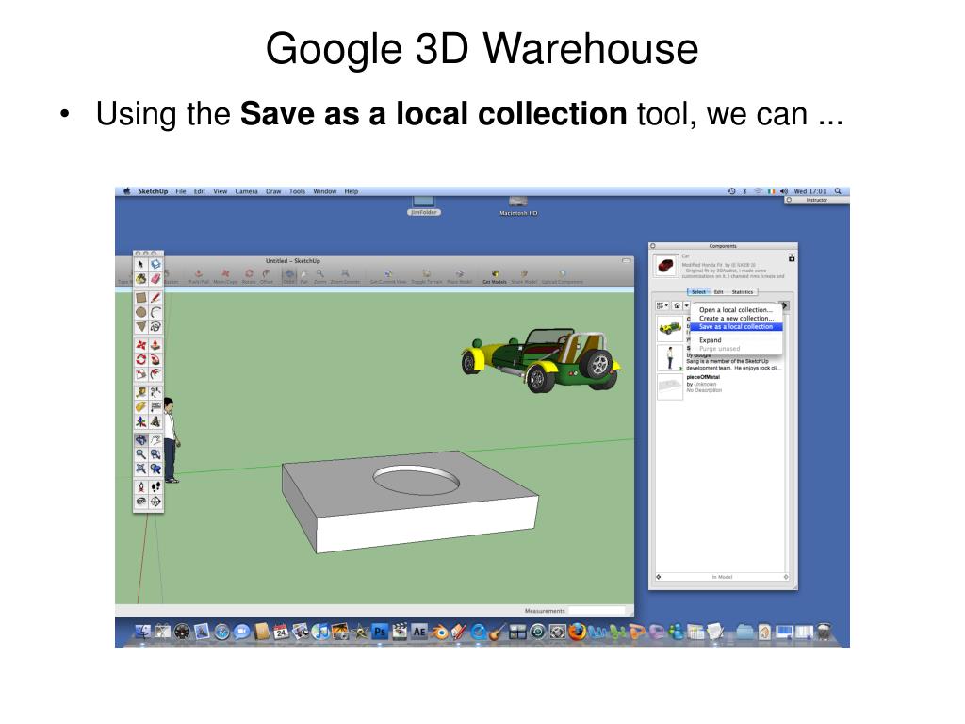
Task: Pick the Section Plane tool
Action: pos(155,502)
